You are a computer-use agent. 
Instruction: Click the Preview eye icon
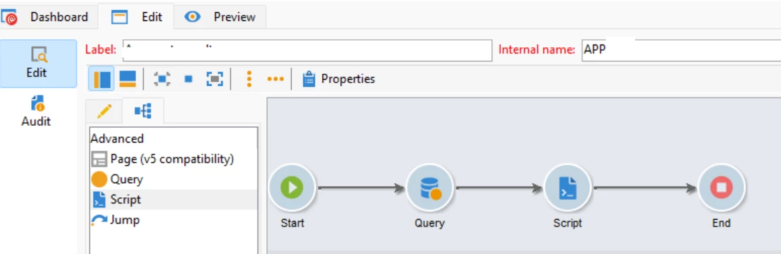193,17
